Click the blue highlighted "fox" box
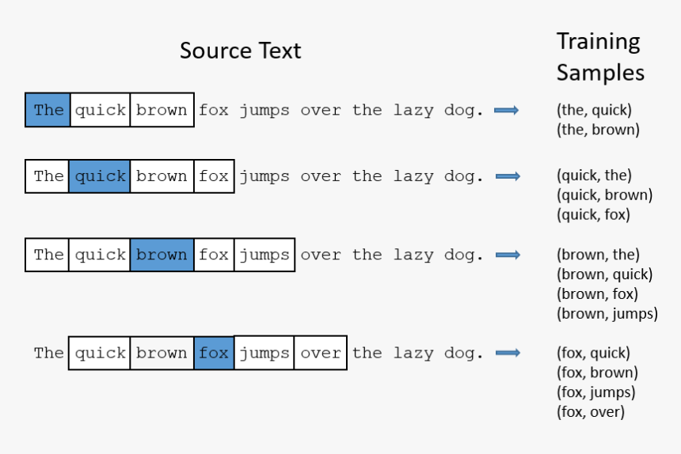Image resolution: width=681 pixels, height=454 pixels. [x=214, y=353]
